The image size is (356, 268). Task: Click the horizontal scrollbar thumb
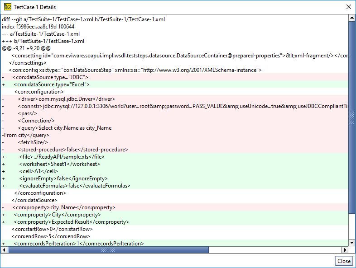[x=108, y=250]
